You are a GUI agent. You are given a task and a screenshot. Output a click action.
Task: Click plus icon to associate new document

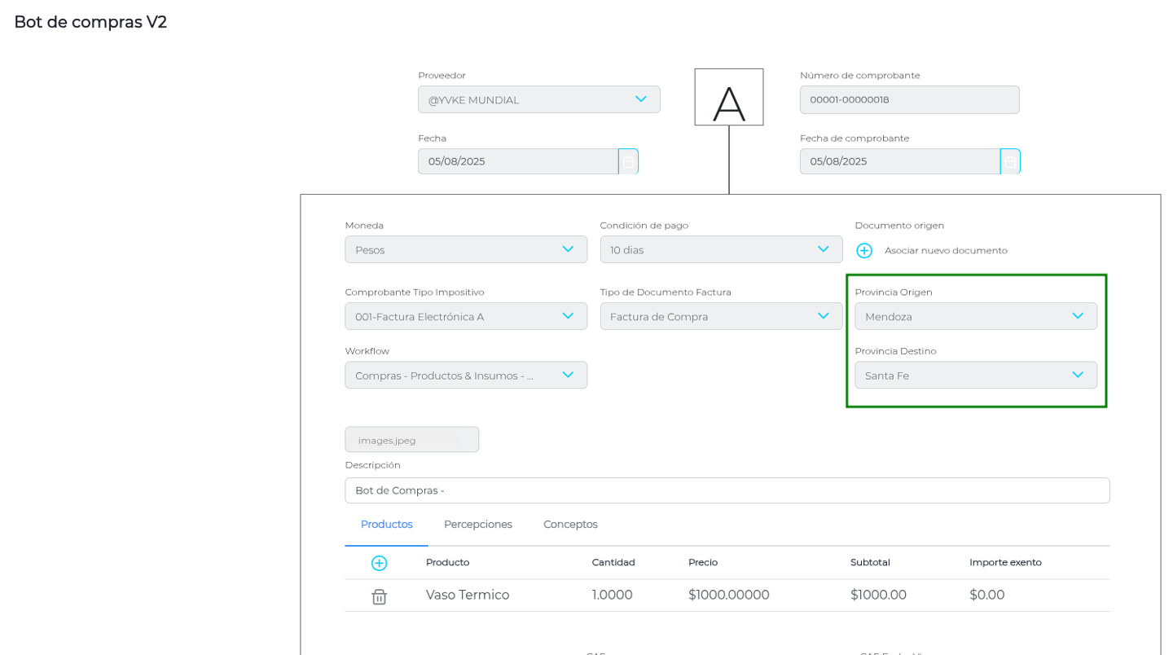tap(864, 250)
